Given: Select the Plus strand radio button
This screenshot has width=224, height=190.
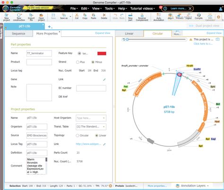Looking at the screenshot, I should [78, 62].
